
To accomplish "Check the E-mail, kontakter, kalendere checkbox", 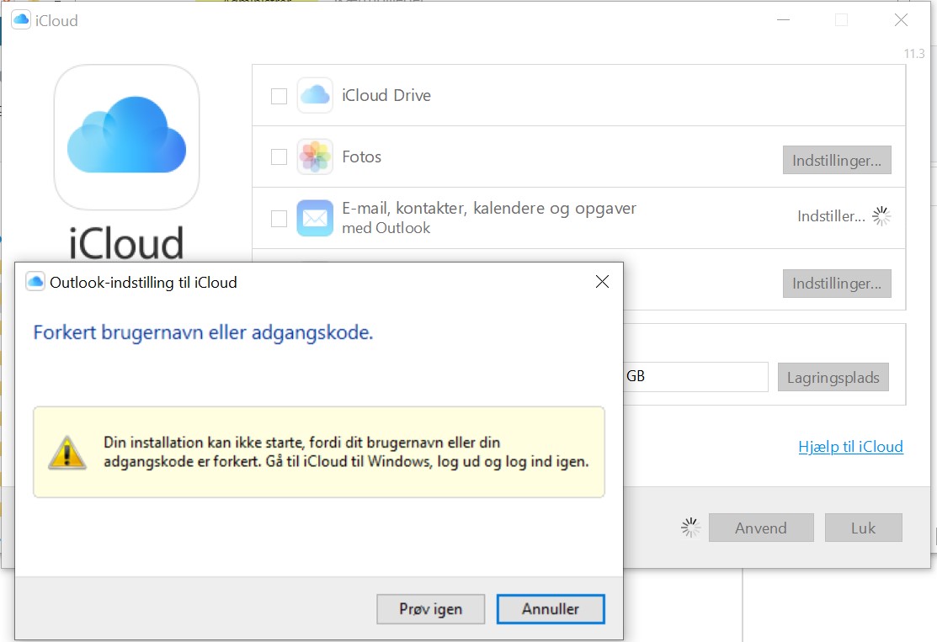I will pos(279,219).
